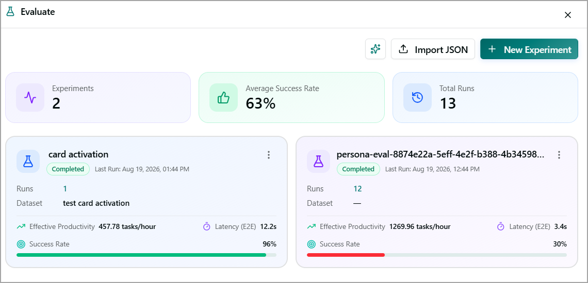Image resolution: width=588 pixels, height=283 pixels.
Task: Click the purple flask icon on persona-eval card
Action: (318, 162)
